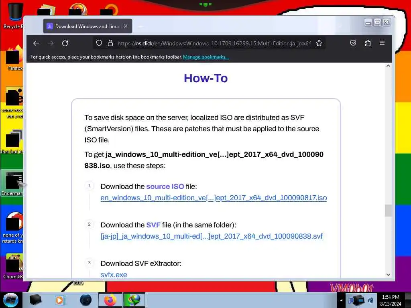Open the green globe taskbar program

pyautogui.click(x=134, y=300)
